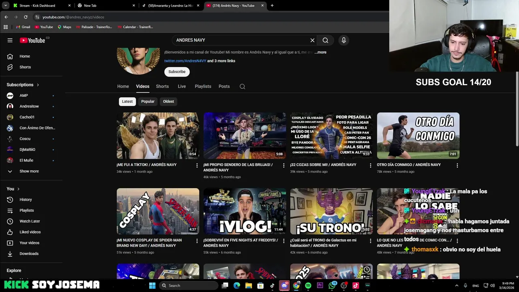Image resolution: width=519 pixels, height=292 pixels.
Task: Play the OTRO DÍA CONMIGO thumbnail
Action: pos(418,135)
